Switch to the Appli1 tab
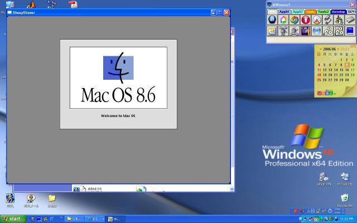This screenshot has width=357, height=223. (x=283, y=11)
